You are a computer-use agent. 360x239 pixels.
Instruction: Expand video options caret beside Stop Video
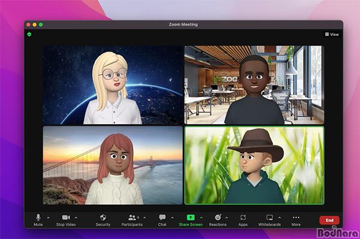[76, 217]
